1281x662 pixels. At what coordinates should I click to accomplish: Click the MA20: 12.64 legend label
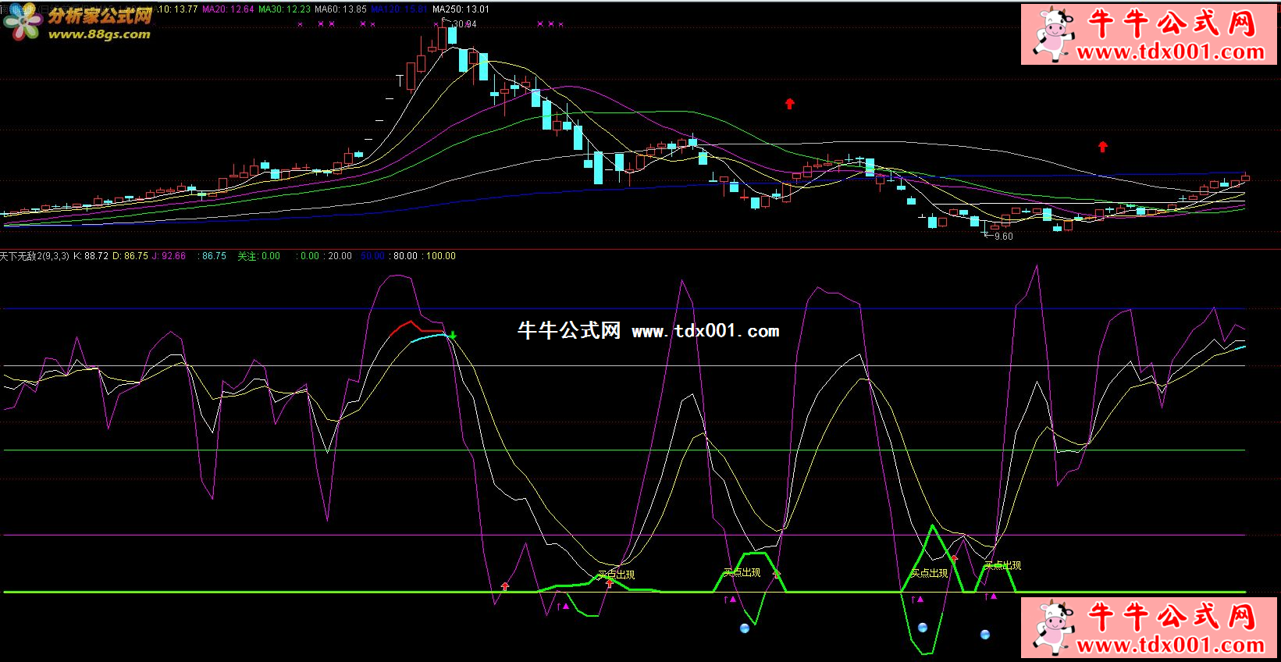(x=228, y=9)
